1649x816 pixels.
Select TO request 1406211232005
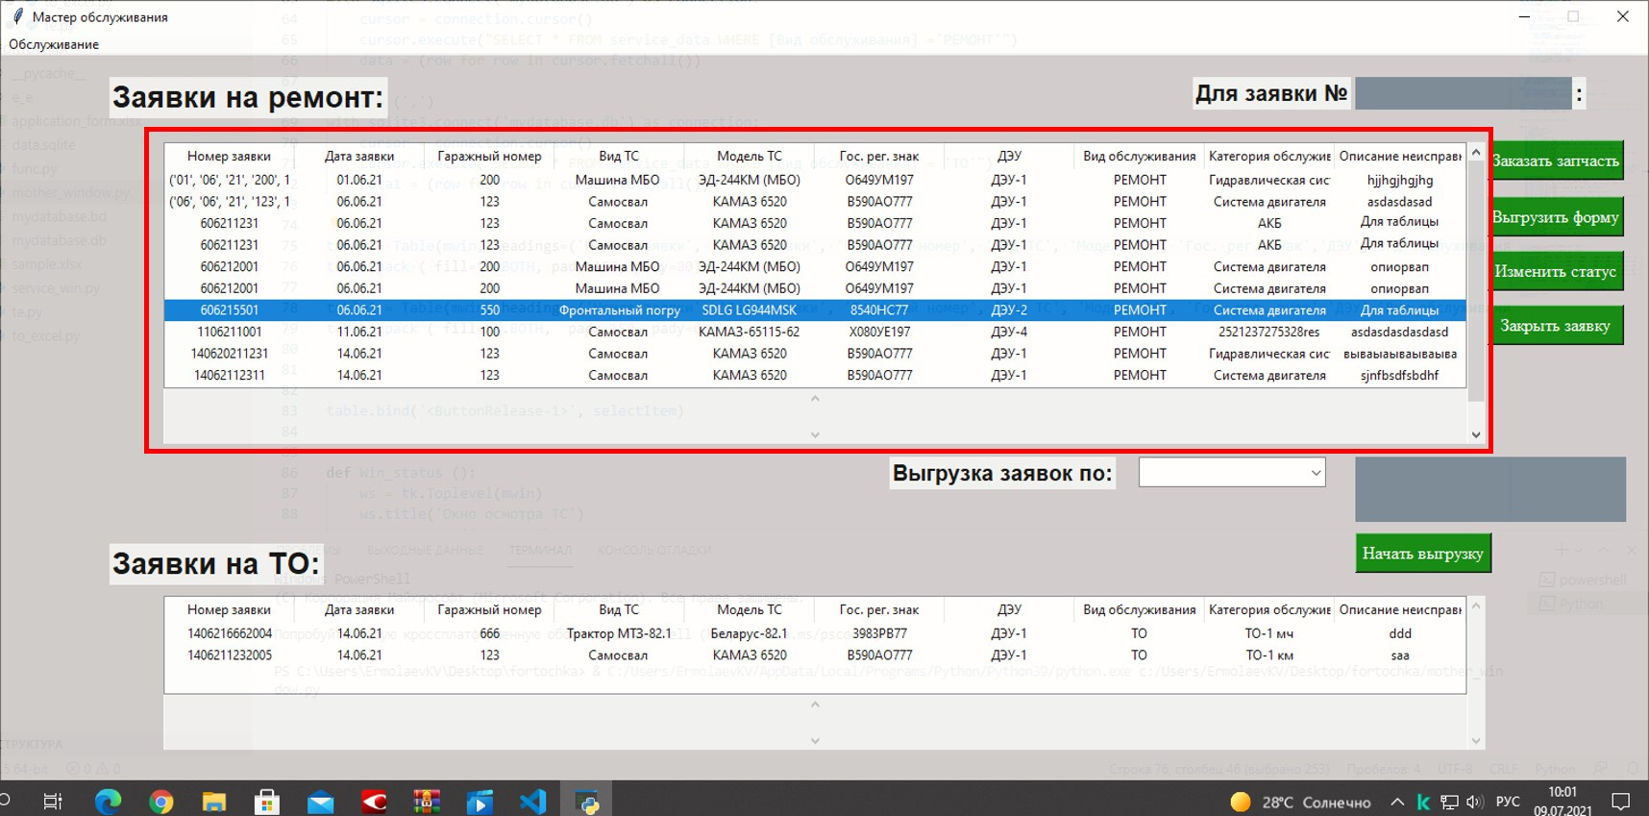click(x=815, y=655)
